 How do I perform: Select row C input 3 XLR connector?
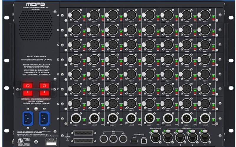click(168, 45)
